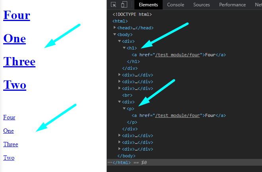Follow the small paragraph link Three
The height and width of the screenshot is (172, 262).
click(11, 144)
